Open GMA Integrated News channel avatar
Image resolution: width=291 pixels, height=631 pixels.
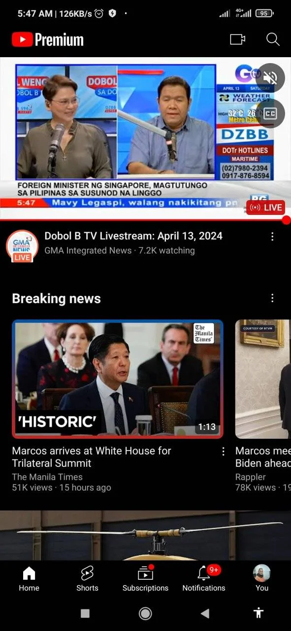point(22,245)
